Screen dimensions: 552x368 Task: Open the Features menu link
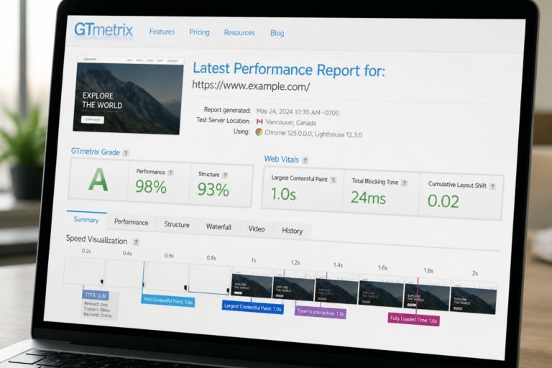162,32
